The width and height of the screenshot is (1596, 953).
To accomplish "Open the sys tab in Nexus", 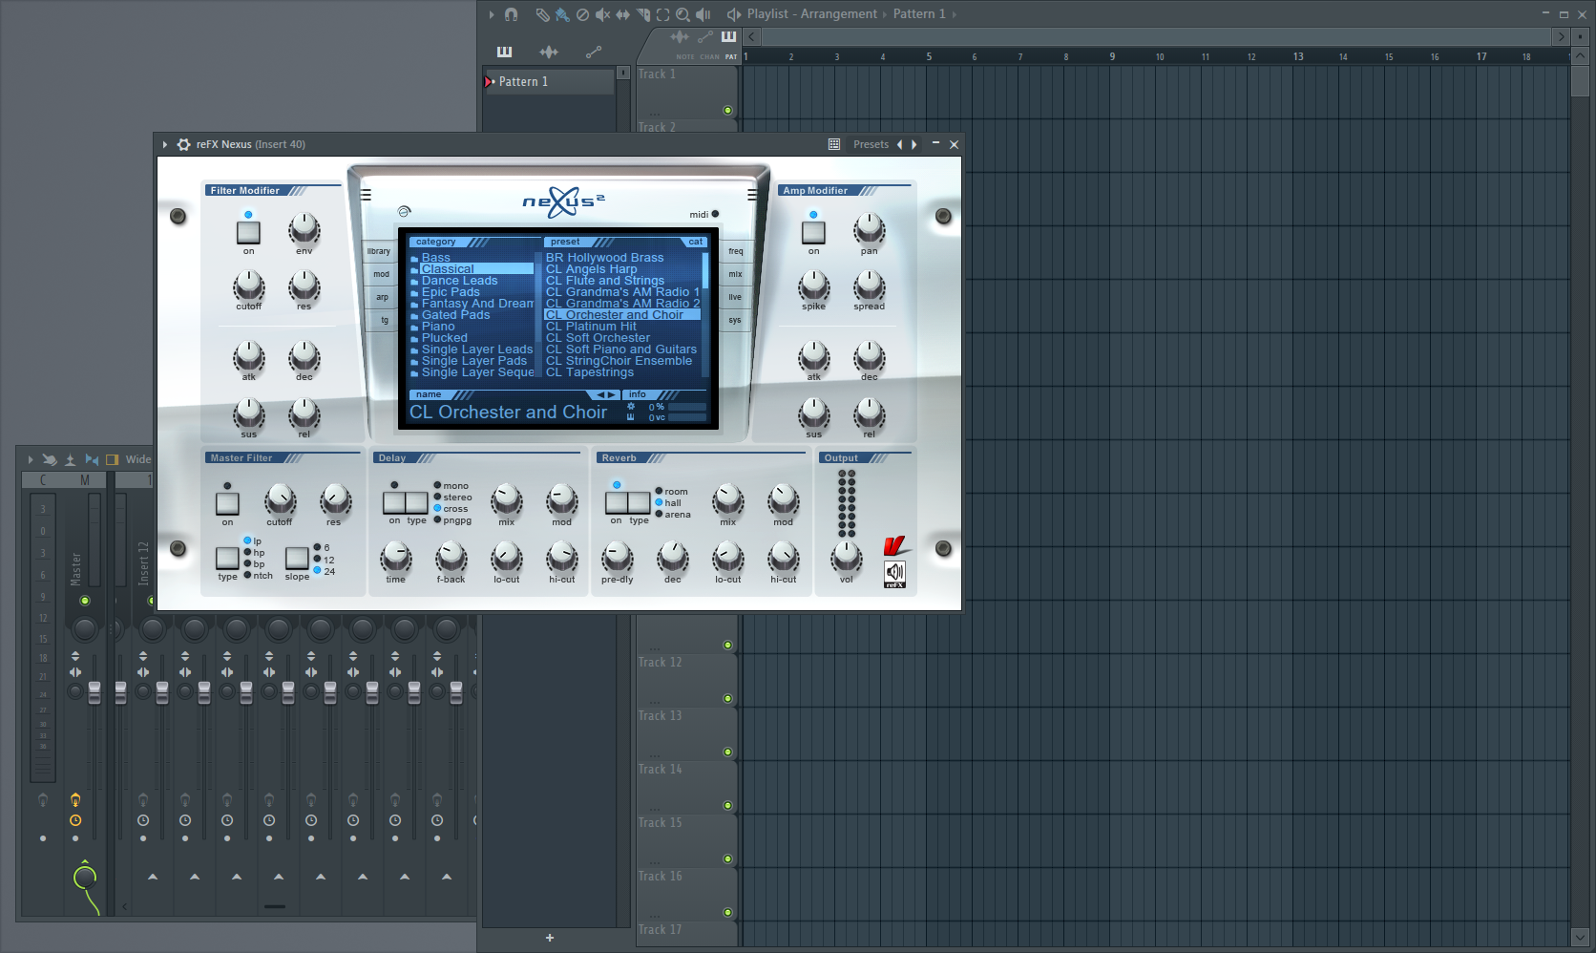I will click(x=735, y=320).
